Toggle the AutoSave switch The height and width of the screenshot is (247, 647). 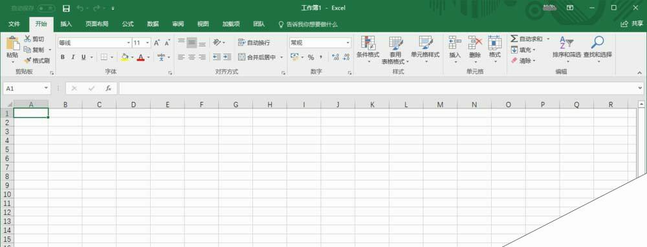click(46, 8)
